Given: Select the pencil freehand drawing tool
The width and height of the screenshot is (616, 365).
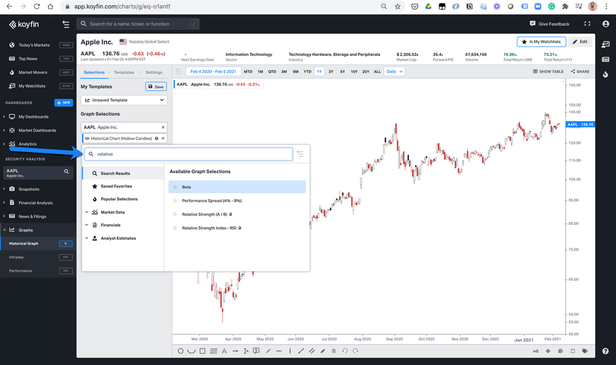Looking at the screenshot, I should 322,351.
